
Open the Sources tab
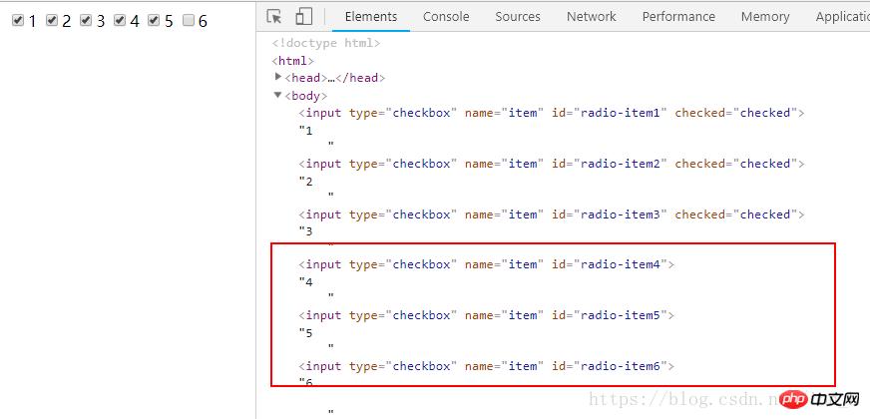(x=518, y=17)
